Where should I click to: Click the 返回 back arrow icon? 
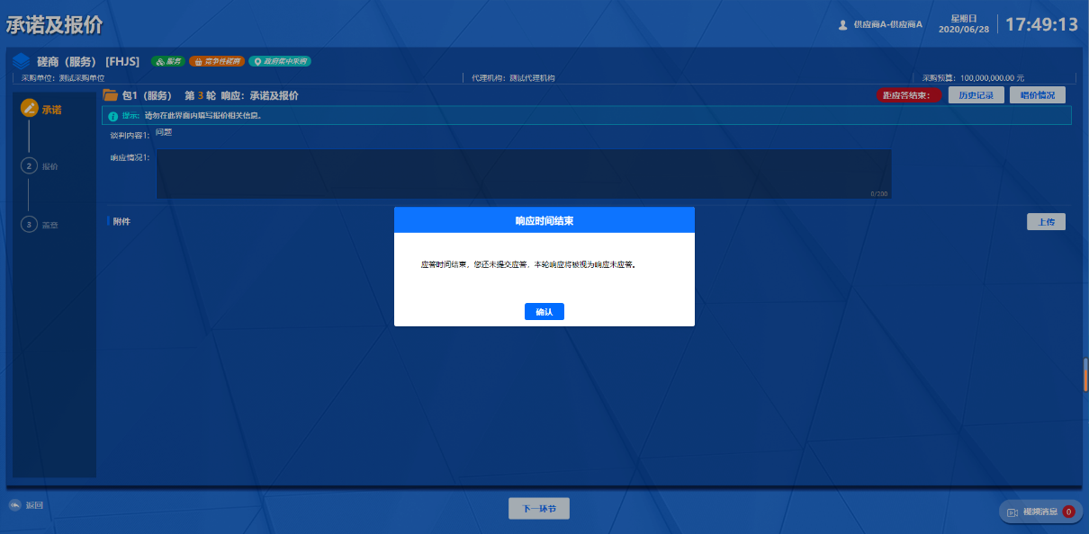[14, 505]
